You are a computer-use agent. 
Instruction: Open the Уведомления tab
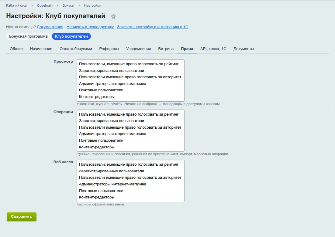[138, 49]
